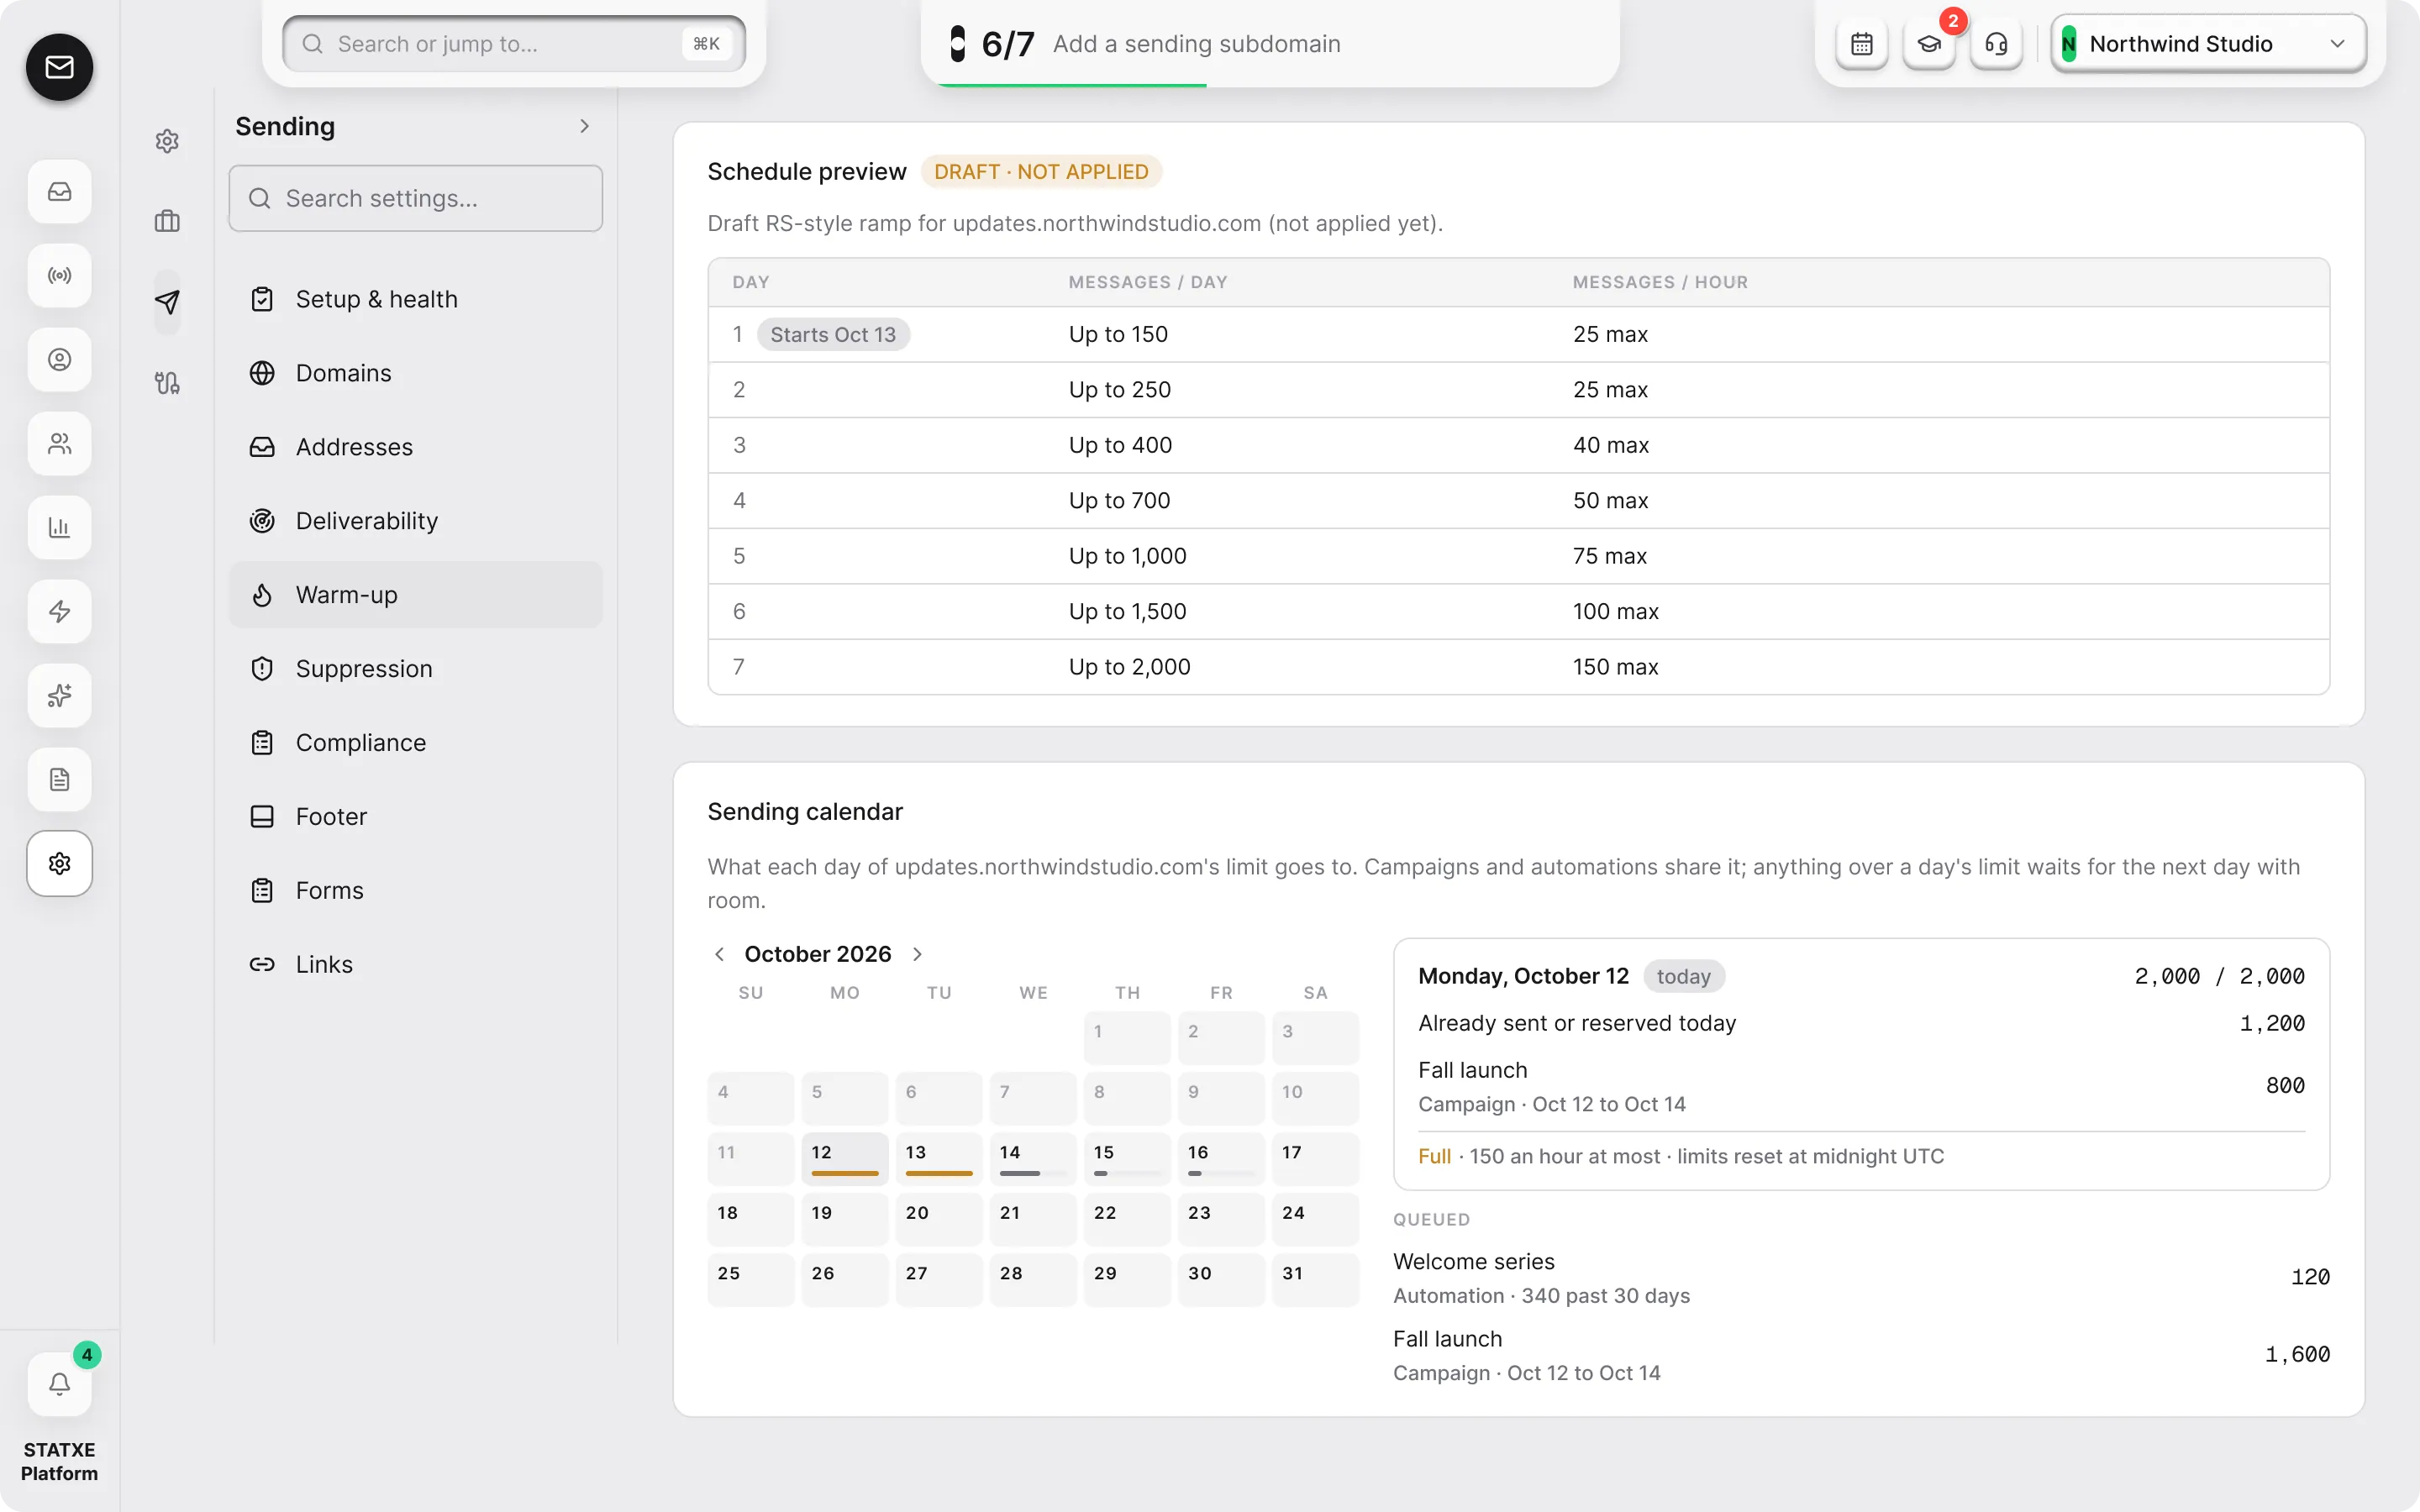
Task: Select the briefcase settings section icon
Action: (167, 221)
